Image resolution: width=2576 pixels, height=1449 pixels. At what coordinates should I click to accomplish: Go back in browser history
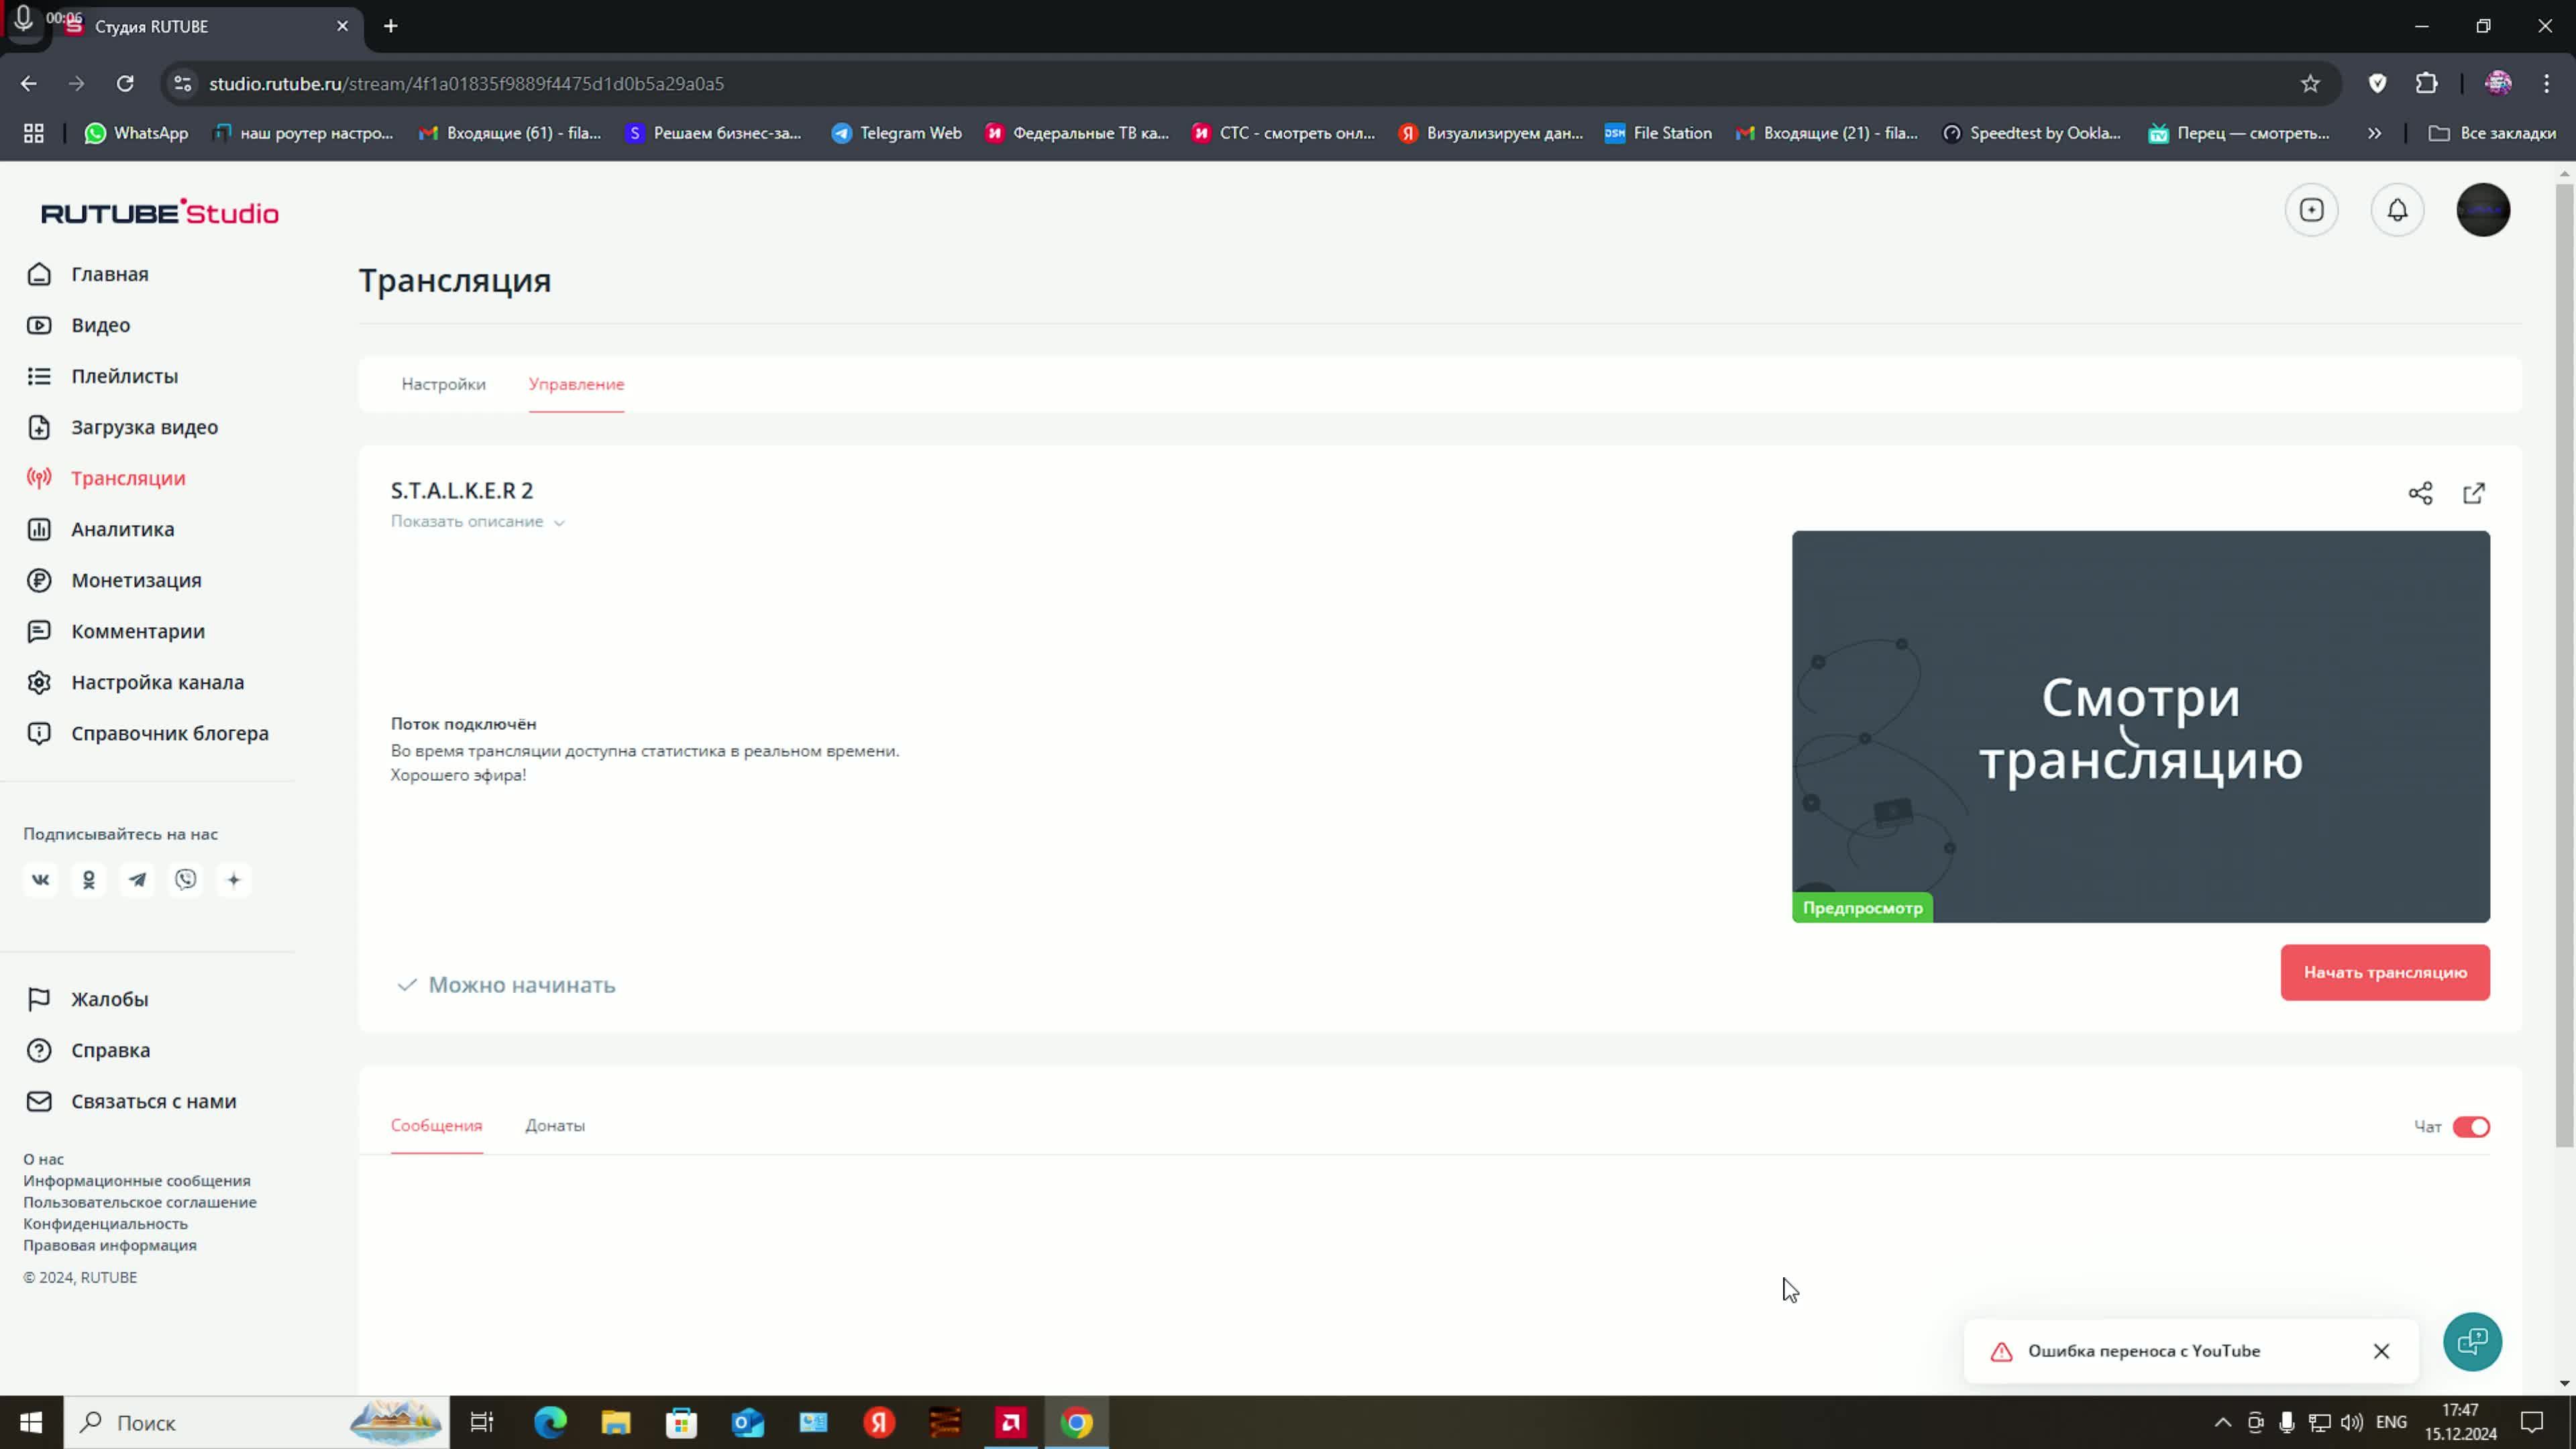coord(29,84)
